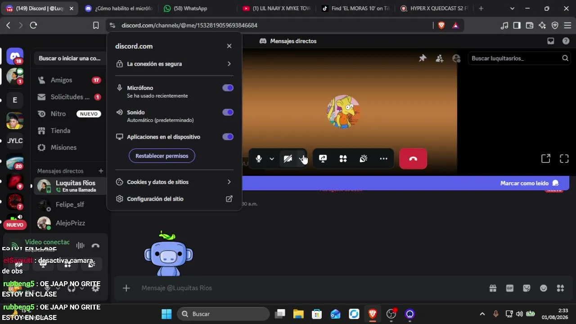Screen dimensions: 576x324
Task: Expand microphone options arrow in call controls
Action: coord(272,159)
